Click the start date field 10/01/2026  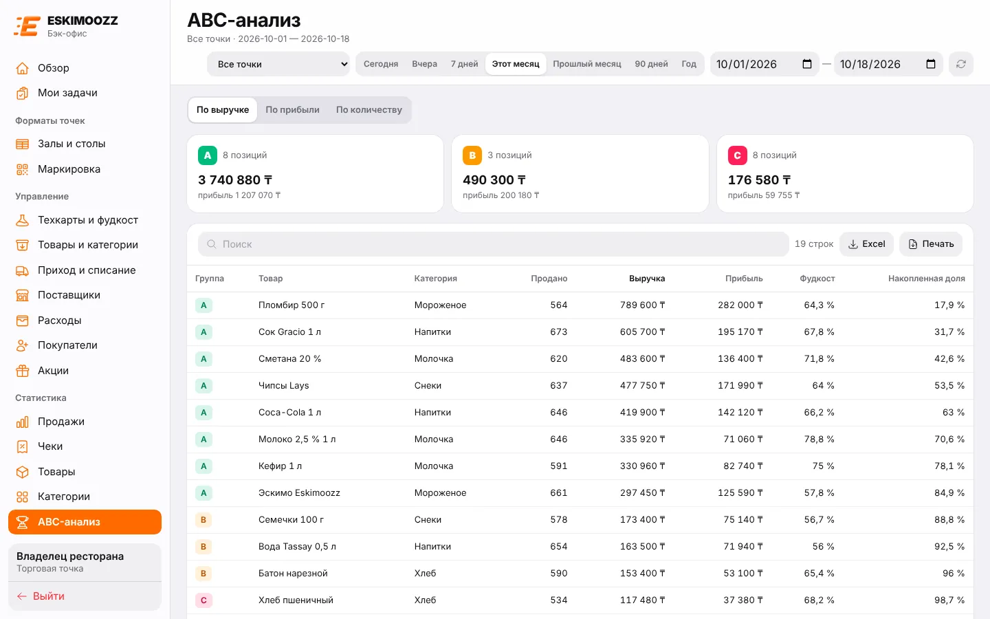click(x=765, y=64)
